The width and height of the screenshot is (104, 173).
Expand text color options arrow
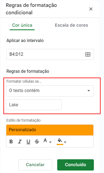pos(50,142)
